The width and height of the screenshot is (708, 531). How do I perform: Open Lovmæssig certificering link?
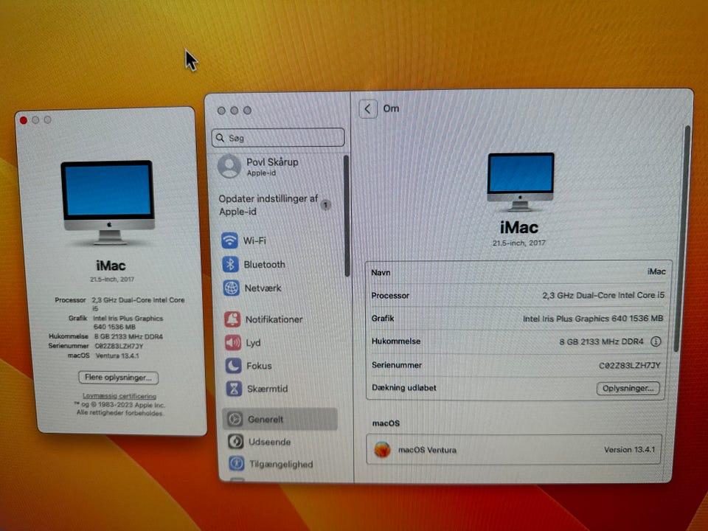119,395
